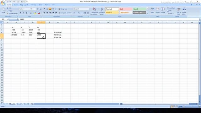The image size is (201, 113).
Task: Click the insert function fx button
Action: [x=17, y=19]
